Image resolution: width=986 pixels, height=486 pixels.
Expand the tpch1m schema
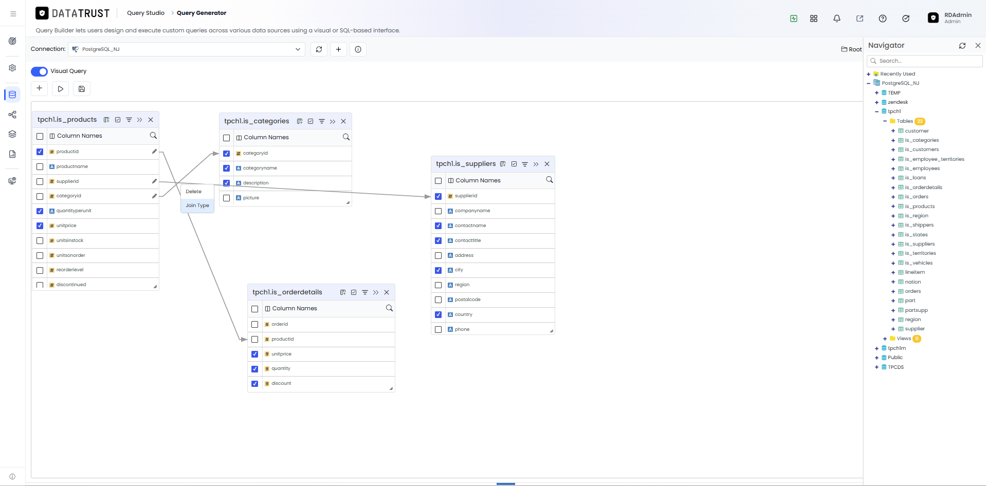[x=877, y=348]
